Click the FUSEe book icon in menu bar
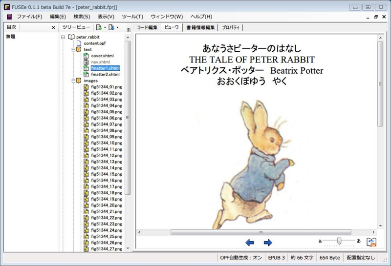Screen dimensions: 391x266 coord(9,17)
